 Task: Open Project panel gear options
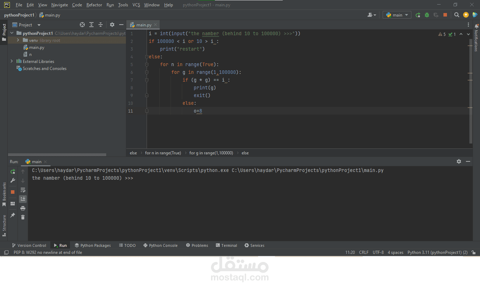coord(112,25)
